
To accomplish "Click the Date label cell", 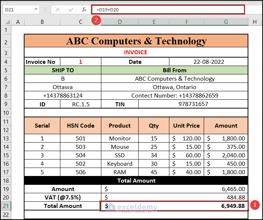I will [135, 62].
